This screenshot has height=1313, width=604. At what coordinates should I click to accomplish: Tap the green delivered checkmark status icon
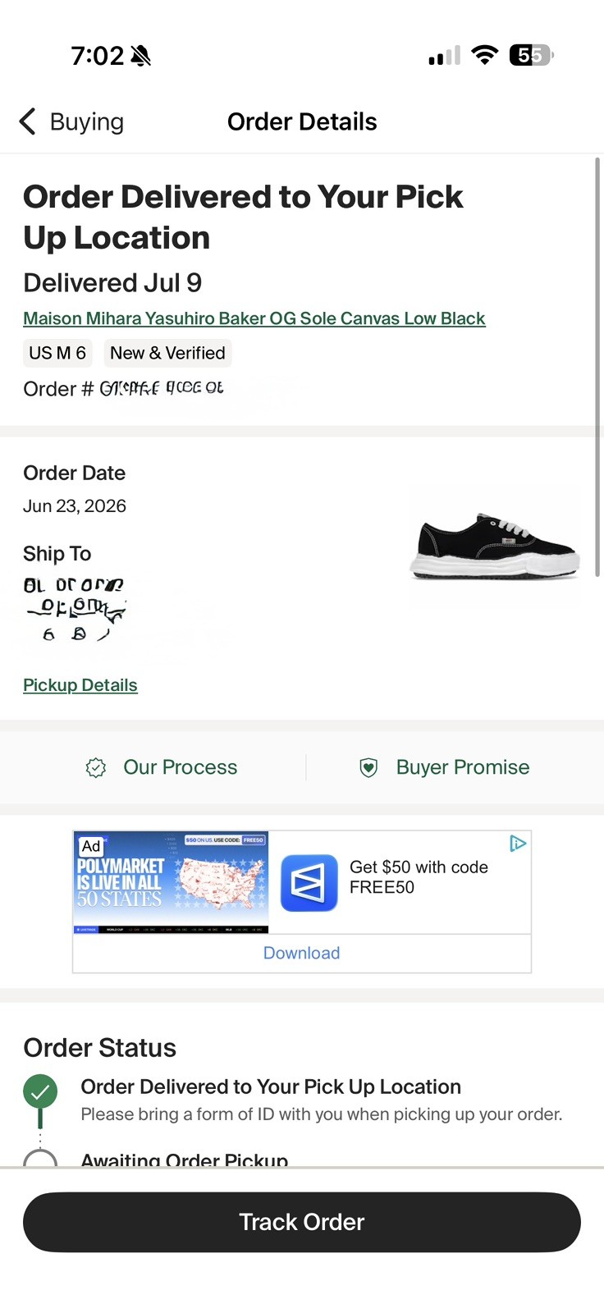pyautogui.click(x=40, y=1091)
